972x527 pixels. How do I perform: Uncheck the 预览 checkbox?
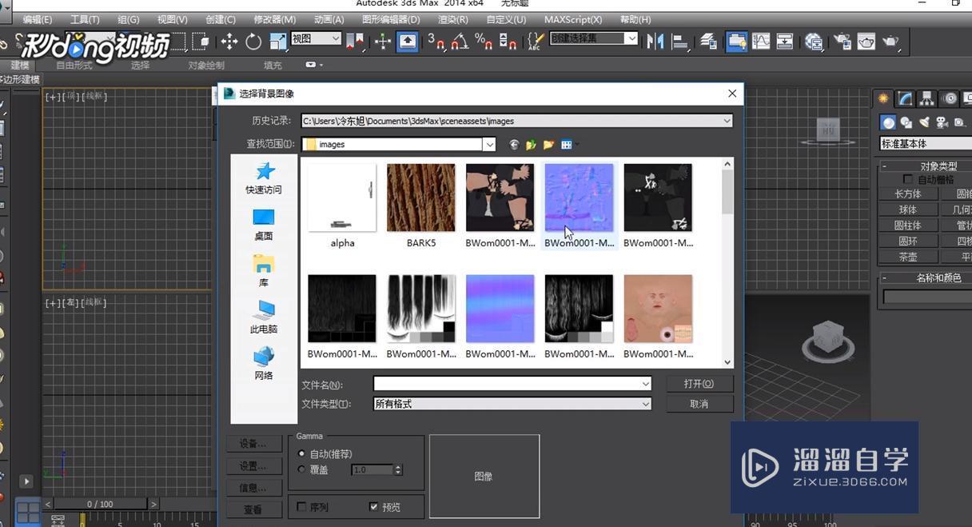click(373, 506)
